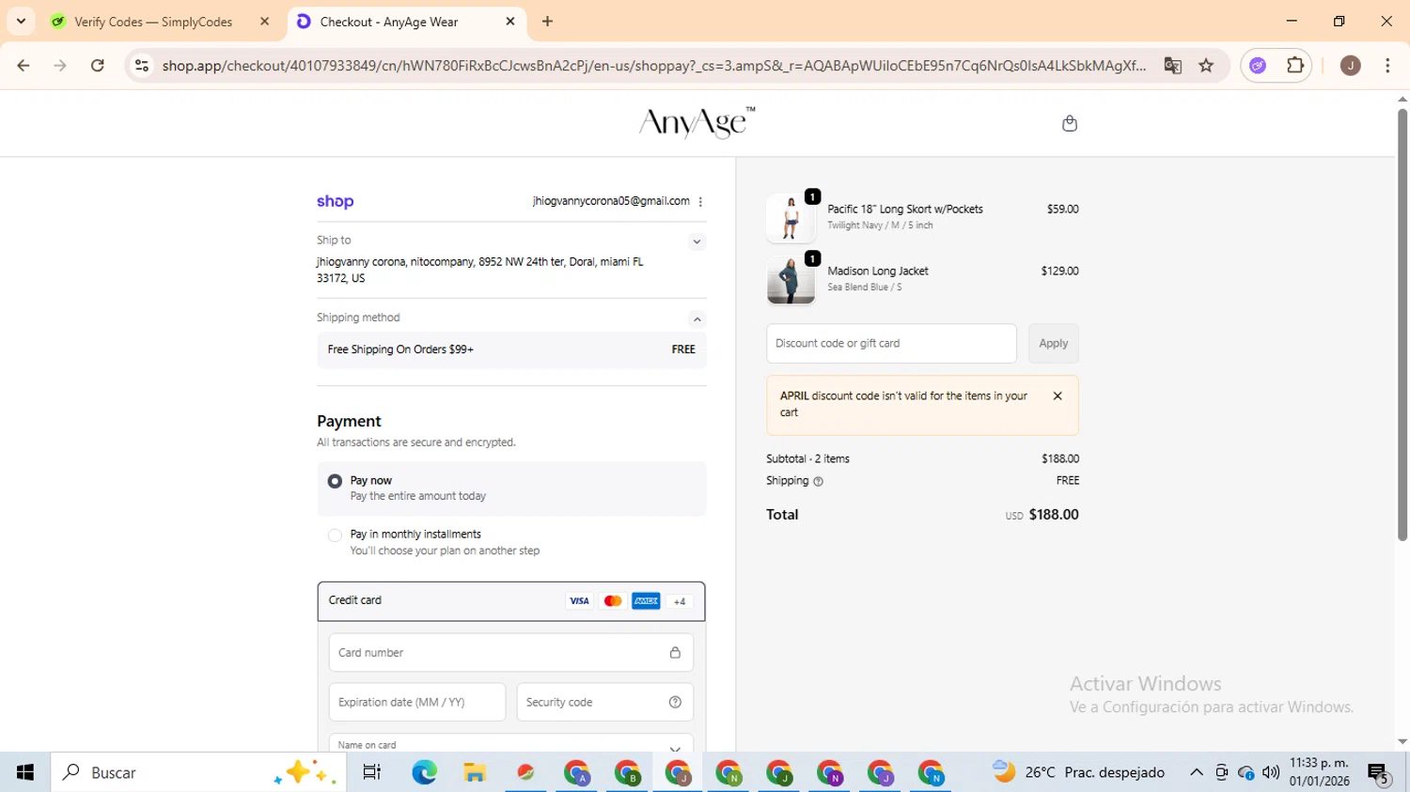This screenshot has height=792, width=1410.
Task: Click the Name on card field
Action: (x=511, y=743)
